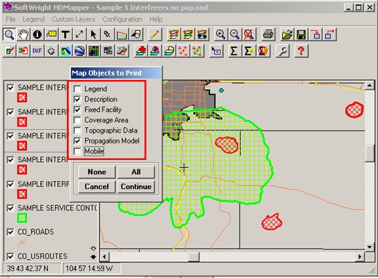Click the colored dot grid icon
Viewport: 378px width, 278px height.
pyautogui.click(x=94, y=51)
